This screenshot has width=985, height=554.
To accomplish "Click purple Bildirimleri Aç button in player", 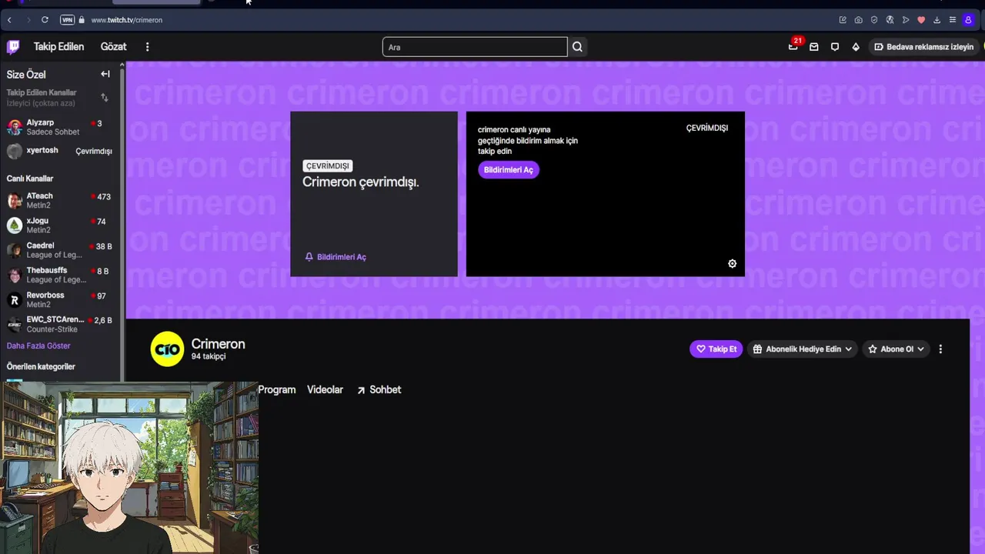I will point(509,170).
